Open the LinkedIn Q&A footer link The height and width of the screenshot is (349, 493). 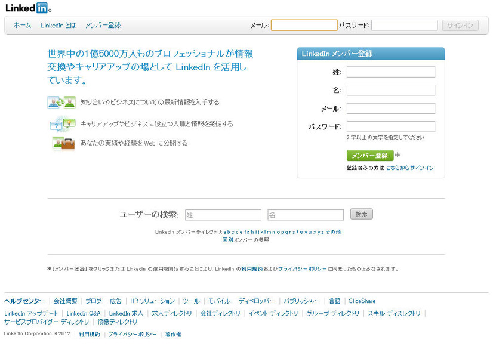(84, 313)
